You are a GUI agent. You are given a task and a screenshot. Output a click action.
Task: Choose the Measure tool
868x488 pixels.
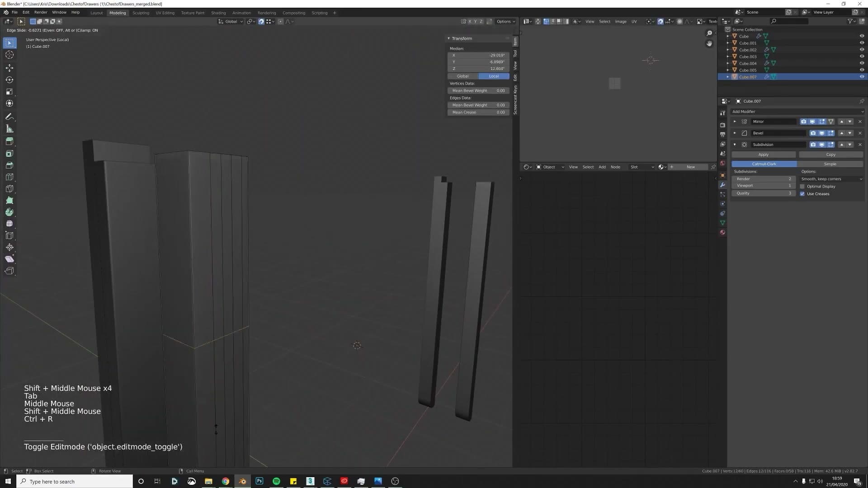point(9,129)
